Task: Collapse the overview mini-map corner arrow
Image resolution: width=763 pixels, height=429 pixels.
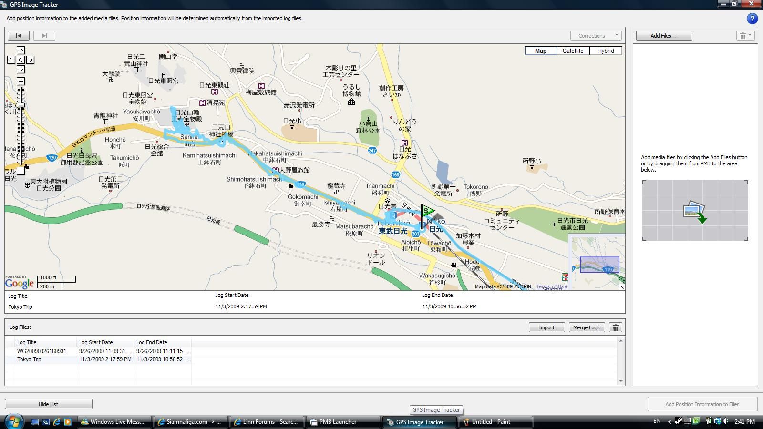Action: click(x=622, y=287)
